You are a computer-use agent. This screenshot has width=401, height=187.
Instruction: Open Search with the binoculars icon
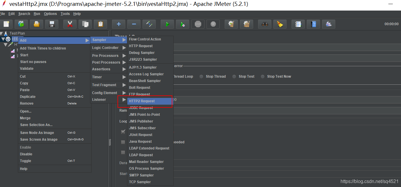[x=265, y=24]
